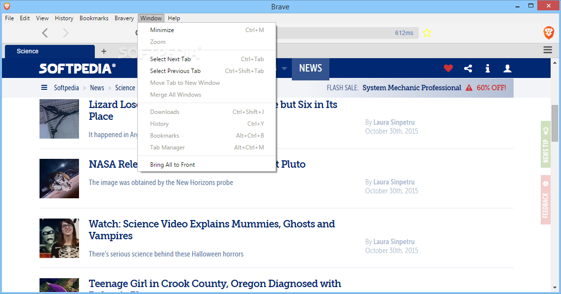
Task: Choose Select Next Tab
Action: (x=207, y=59)
